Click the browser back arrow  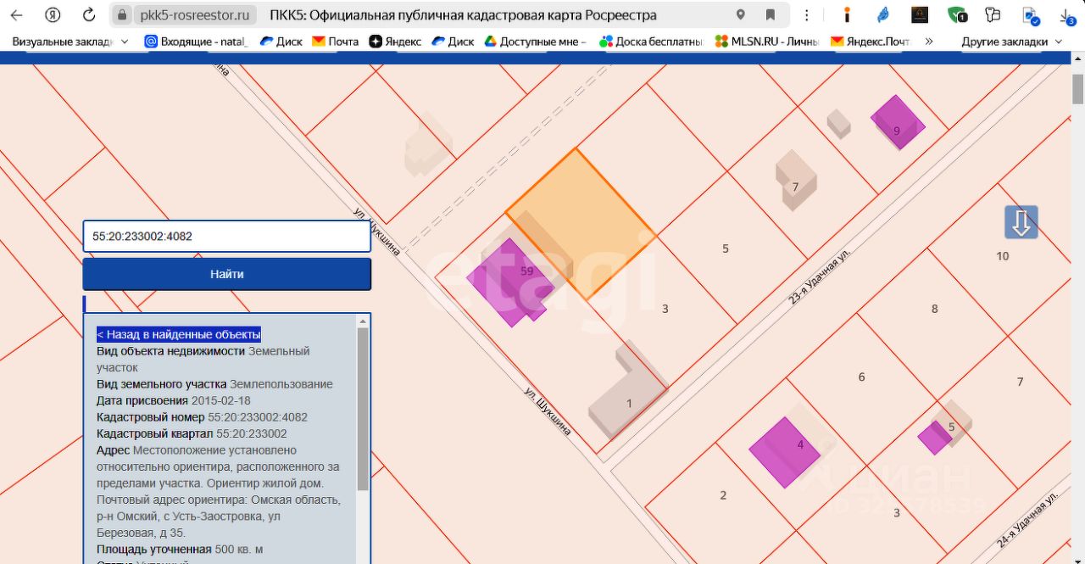coord(16,15)
